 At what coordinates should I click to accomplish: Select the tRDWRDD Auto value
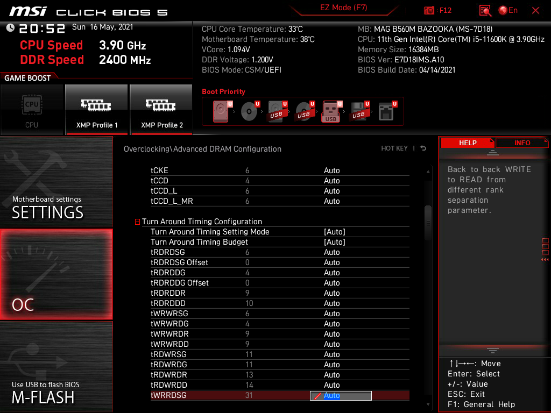click(x=331, y=385)
